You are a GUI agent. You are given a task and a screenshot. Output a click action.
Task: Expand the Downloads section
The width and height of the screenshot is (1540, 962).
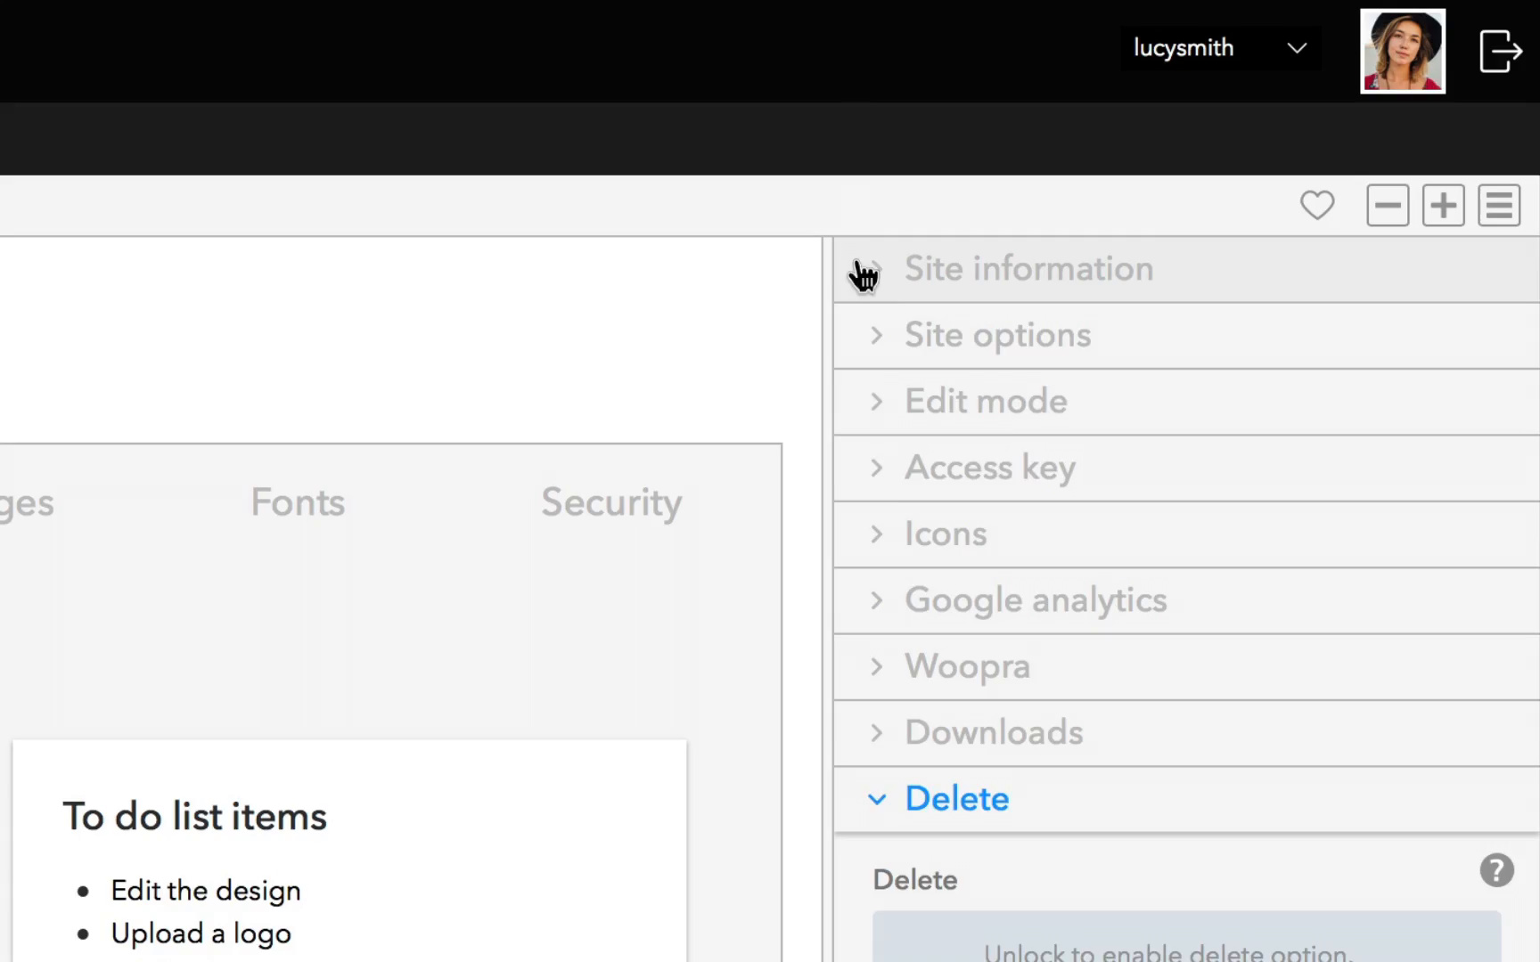1187,733
